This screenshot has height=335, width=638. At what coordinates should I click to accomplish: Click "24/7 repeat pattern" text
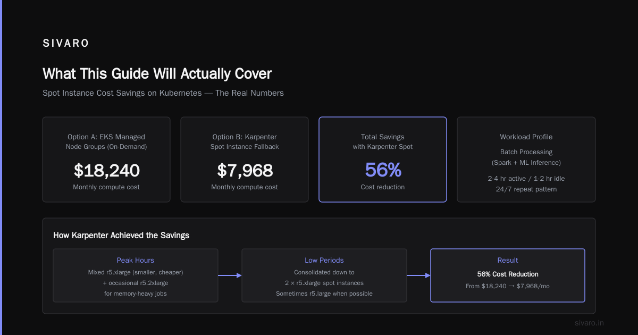coord(526,189)
